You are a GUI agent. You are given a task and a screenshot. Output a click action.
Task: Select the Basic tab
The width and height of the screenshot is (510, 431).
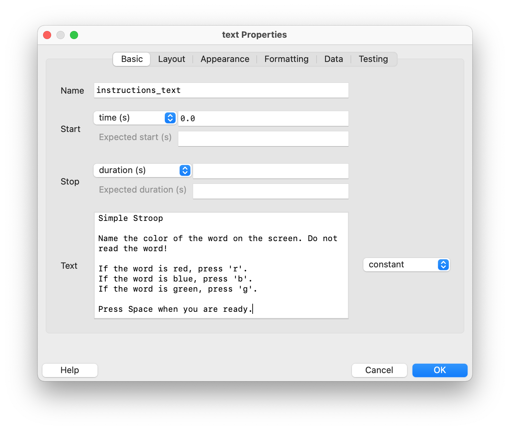[x=132, y=59]
